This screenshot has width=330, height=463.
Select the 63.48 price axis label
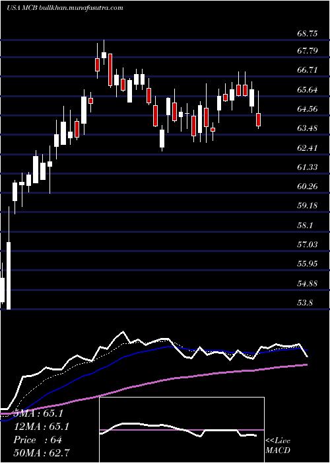[x=308, y=128]
